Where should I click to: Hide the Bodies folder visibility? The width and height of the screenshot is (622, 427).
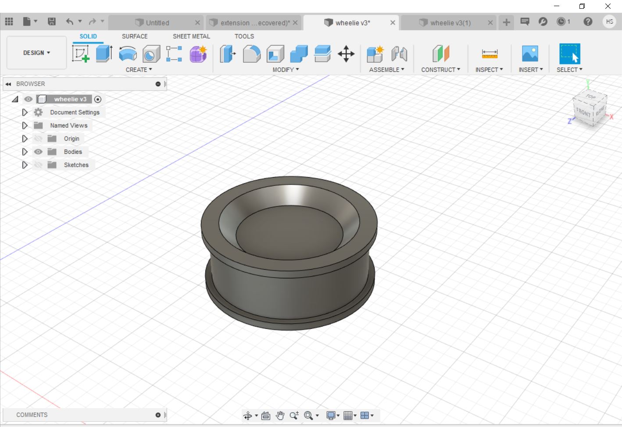pos(39,152)
